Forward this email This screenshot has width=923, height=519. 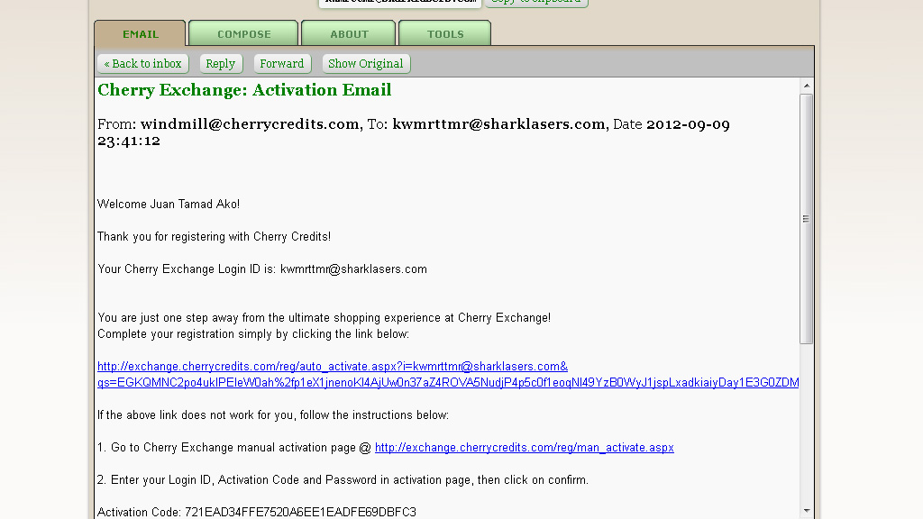coord(282,64)
